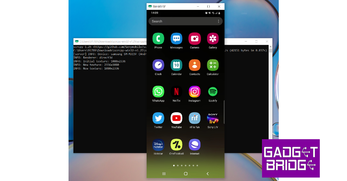Open the Twitter app

pyautogui.click(x=158, y=118)
